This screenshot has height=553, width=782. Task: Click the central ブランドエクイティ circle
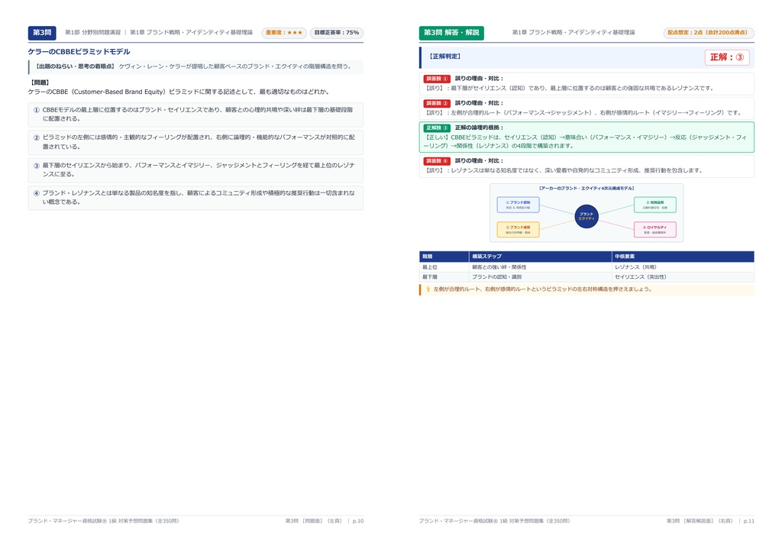coord(586,217)
